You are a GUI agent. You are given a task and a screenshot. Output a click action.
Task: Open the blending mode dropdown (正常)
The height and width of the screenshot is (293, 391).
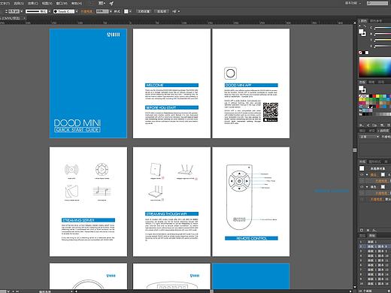click(x=370, y=137)
